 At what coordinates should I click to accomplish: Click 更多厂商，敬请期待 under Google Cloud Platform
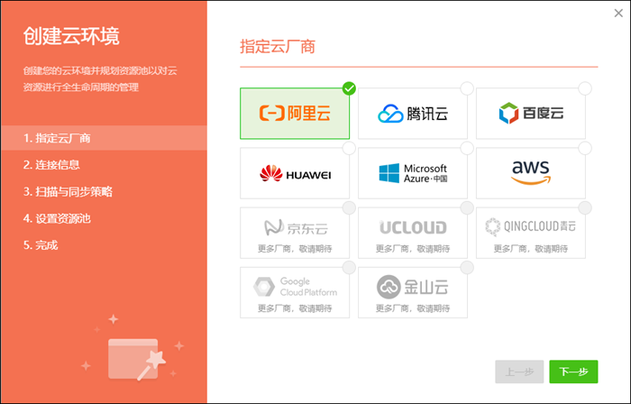point(295,308)
